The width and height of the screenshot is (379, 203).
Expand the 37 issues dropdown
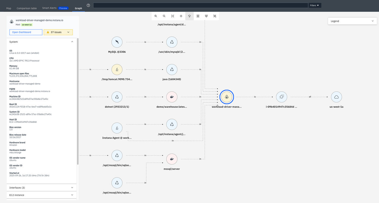click(58, 32)
